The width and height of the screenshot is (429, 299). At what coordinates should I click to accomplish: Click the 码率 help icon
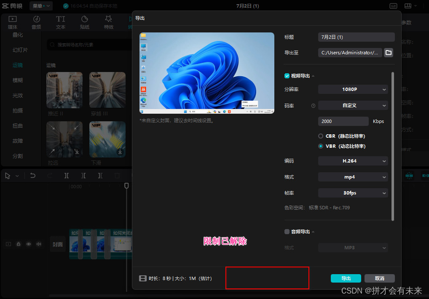[313, 106]
